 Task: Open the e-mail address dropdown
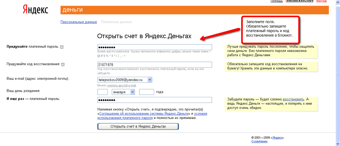(125, 80)
